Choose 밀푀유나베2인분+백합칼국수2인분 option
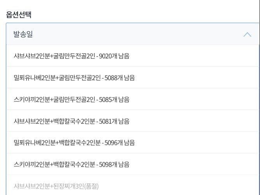The height and width of the screenshot is (195, 260). click(74, 142)
